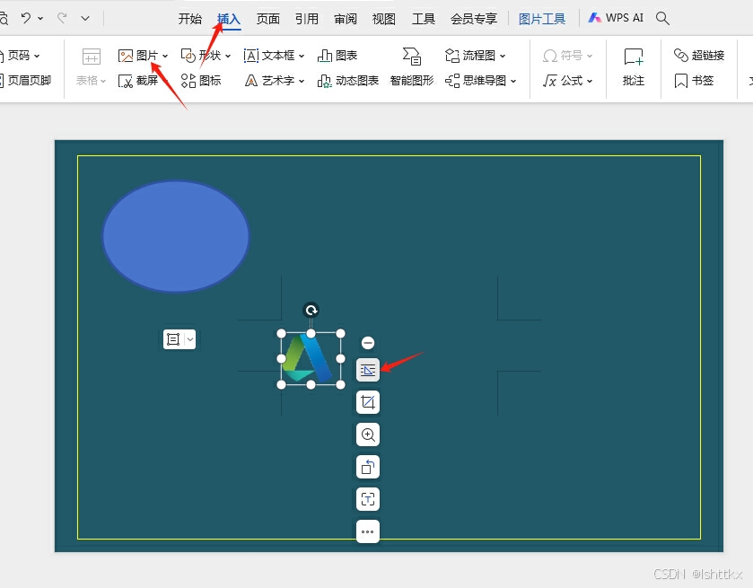The width and height of the screenshot is (753, 588).
Task: Click the 图片 insert picture icon
Action: coord(126,56)
